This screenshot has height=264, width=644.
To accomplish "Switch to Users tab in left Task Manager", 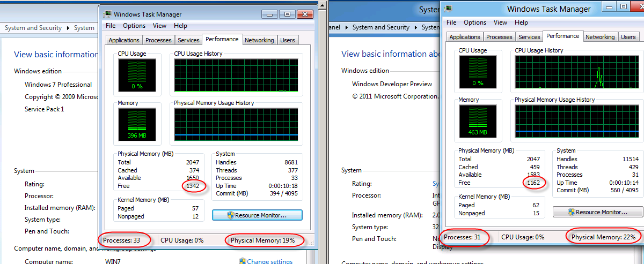I will [288, 40].
